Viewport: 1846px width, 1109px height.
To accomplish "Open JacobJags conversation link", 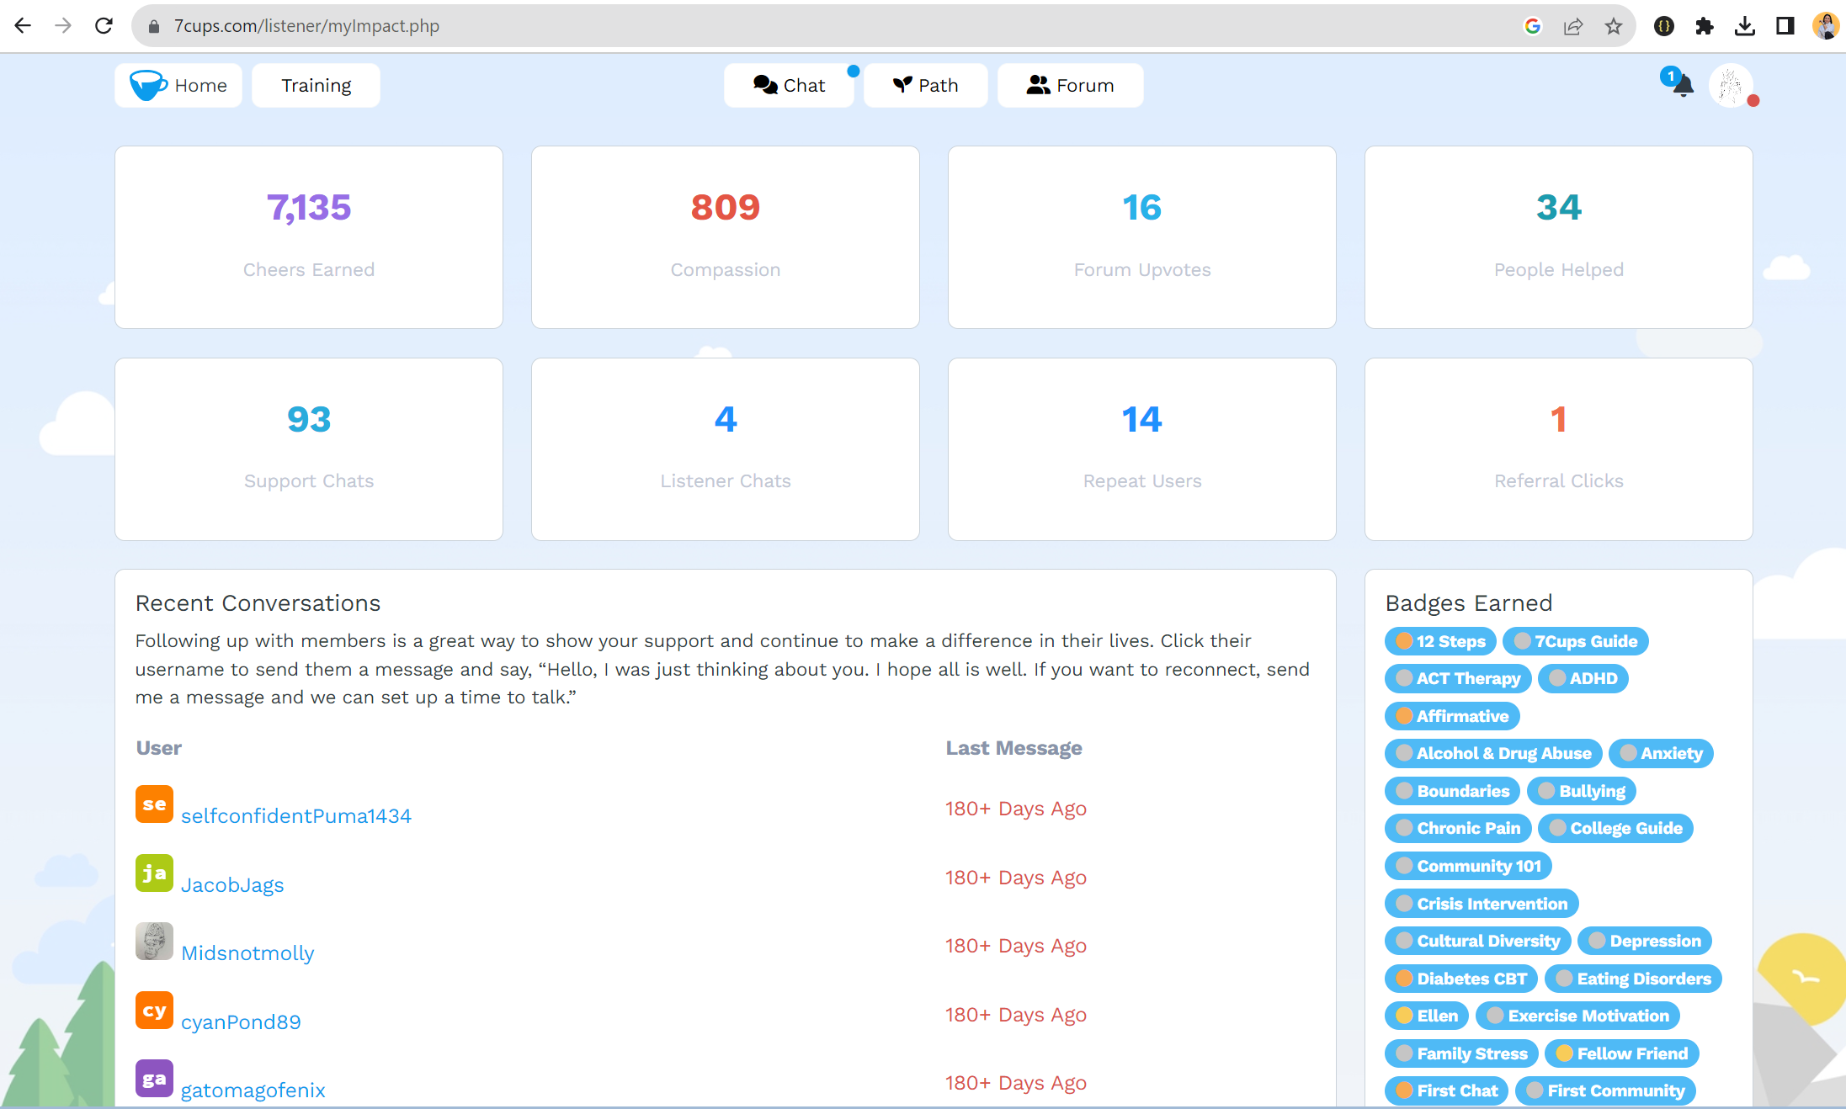I will tap(232, 884).
